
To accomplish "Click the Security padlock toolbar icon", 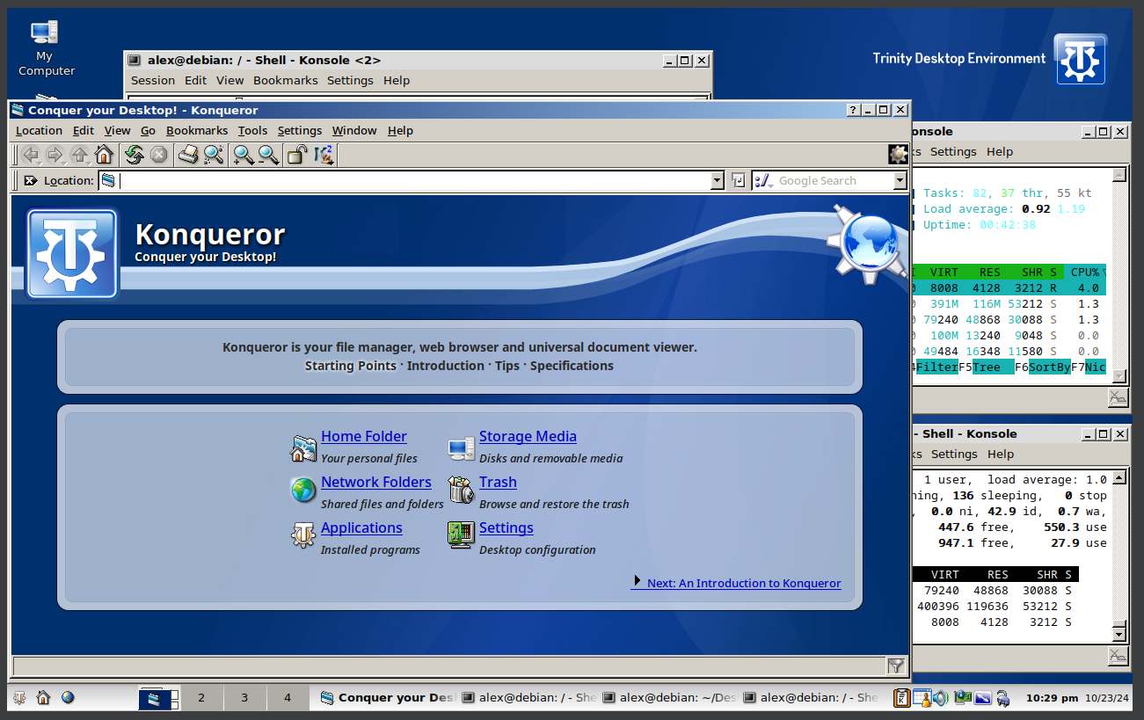I will tap(297, 156).
